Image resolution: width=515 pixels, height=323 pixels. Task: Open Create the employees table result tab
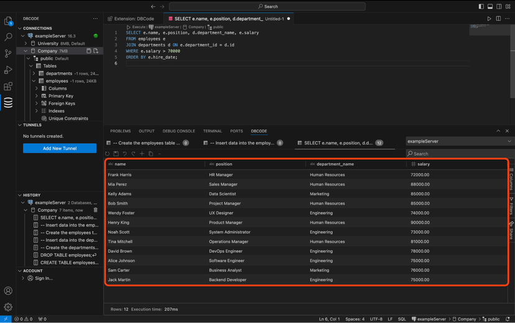click(x=148, y=143)
